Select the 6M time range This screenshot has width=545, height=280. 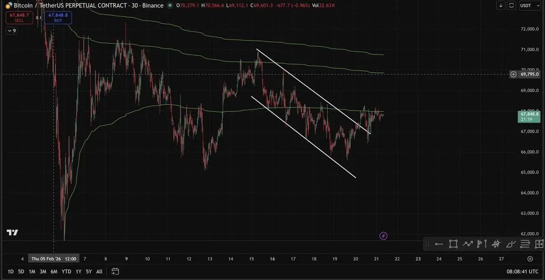[54, 272]
